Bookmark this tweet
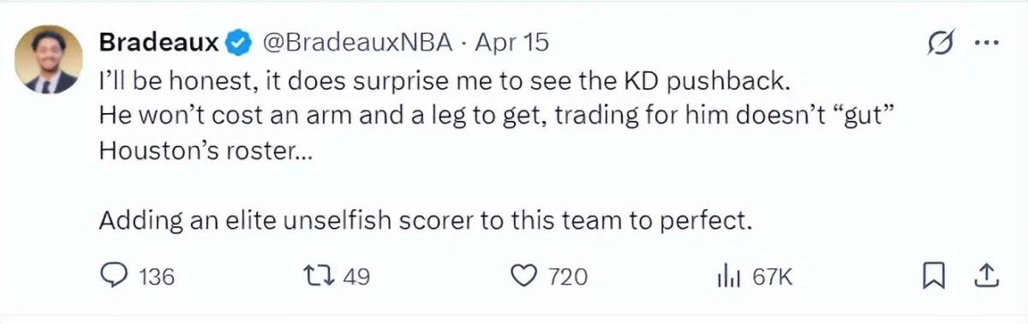This screenshot has height=324, width=1028. coord(933,276)
